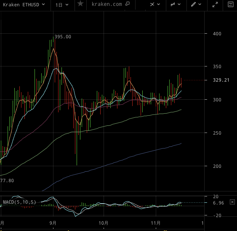Viewport: 237px width, 231px height.
Task: Close the MACD indicator panel
Action: coord(232,202)
